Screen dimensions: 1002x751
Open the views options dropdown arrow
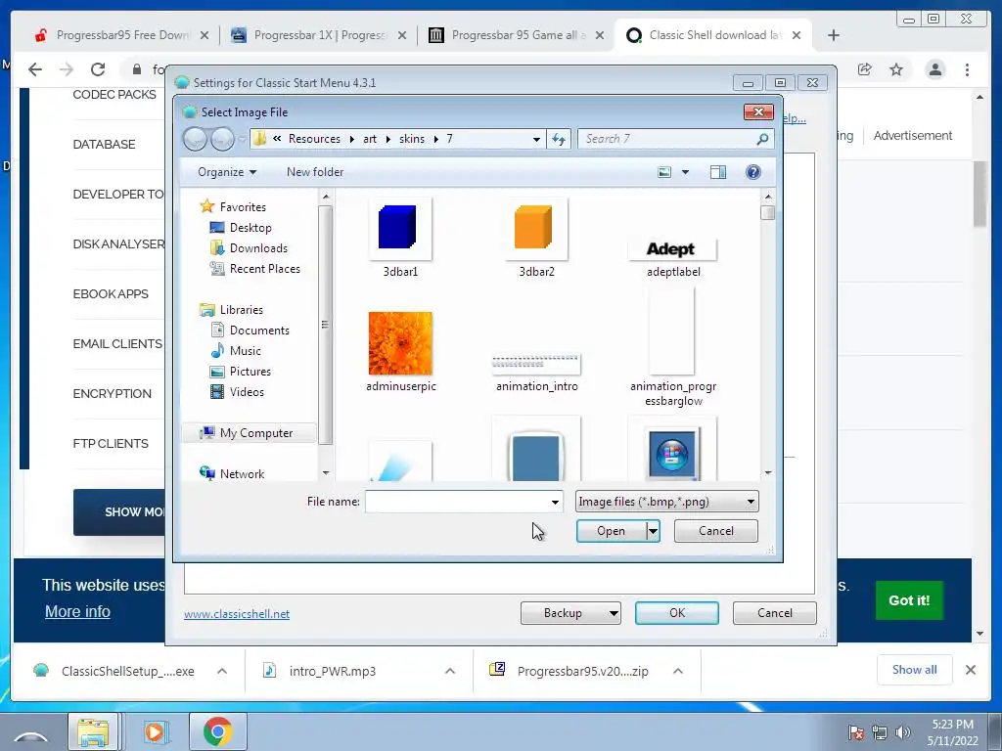tap(686, 172)
